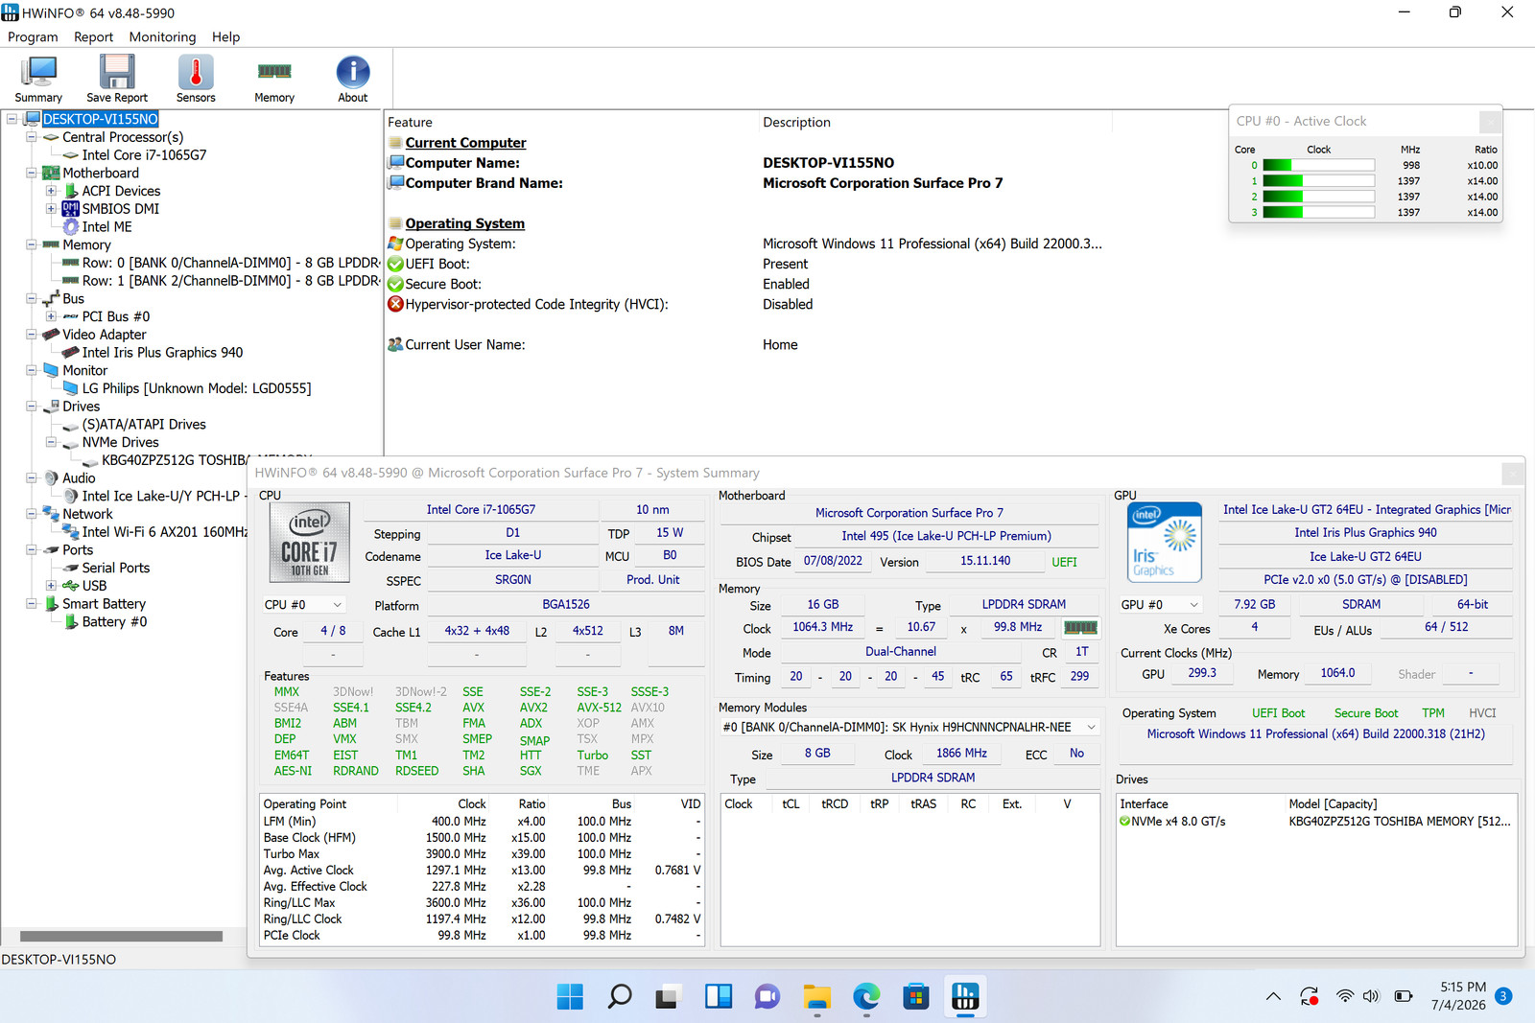Close the System Summary window
The width and height of the screenshot is (1535, 1023).
[1512, 473]
